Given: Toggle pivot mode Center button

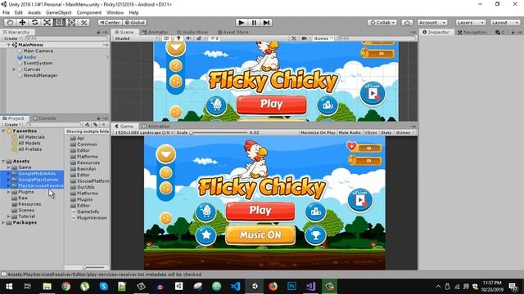Looking at the screenshot, I should pos(110,22).
